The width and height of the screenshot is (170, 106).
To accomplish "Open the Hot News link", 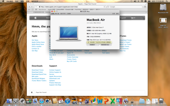I will (35, 40).
